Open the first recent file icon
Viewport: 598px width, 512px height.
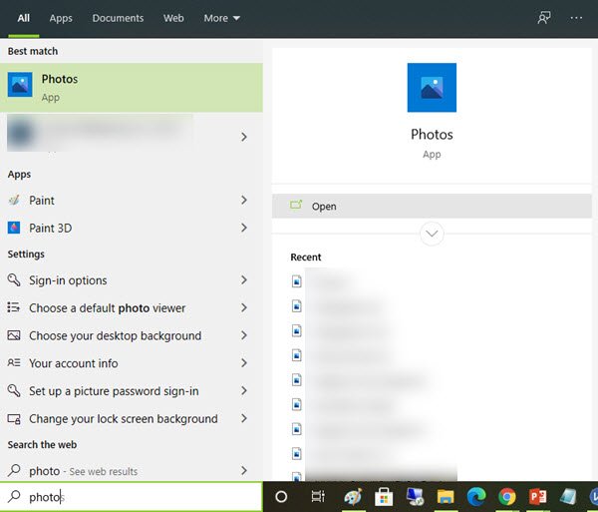pyautogui.click(x=297, y=281)
